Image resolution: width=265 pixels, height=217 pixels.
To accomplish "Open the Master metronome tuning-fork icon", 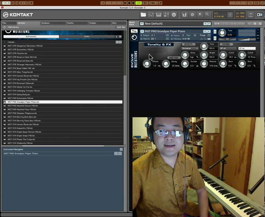I will click(x=166, y=15).
